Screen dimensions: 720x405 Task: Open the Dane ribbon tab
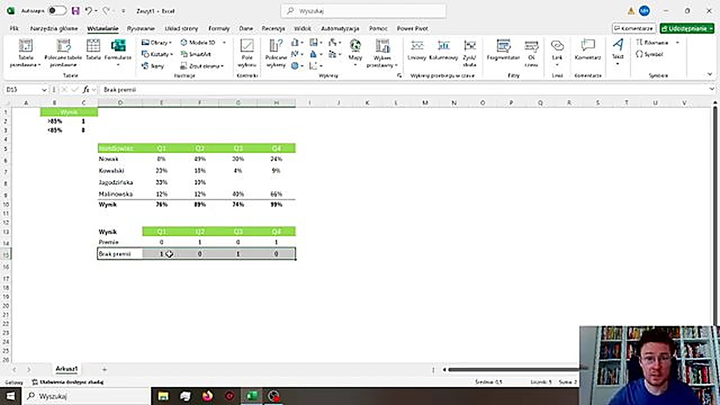[246, 28]
